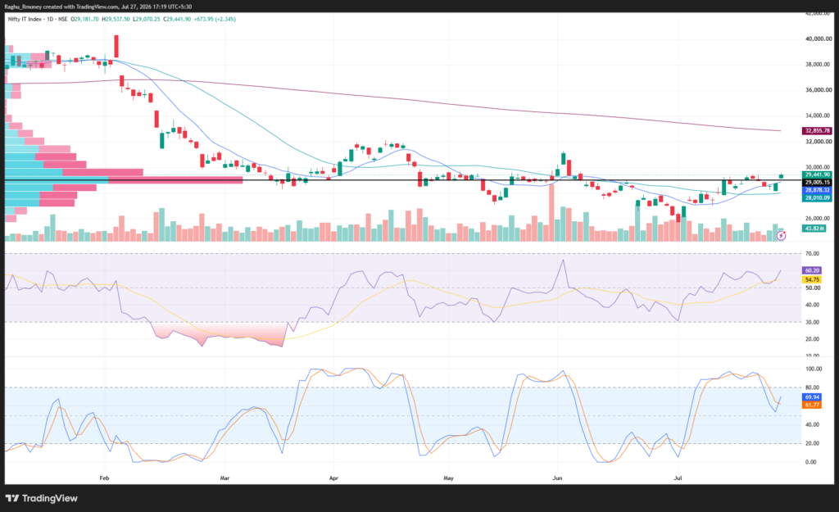Click the orange 61.77 stochastic value label
Viewport: 839px width, 512px height.
[x=812, y=405]
